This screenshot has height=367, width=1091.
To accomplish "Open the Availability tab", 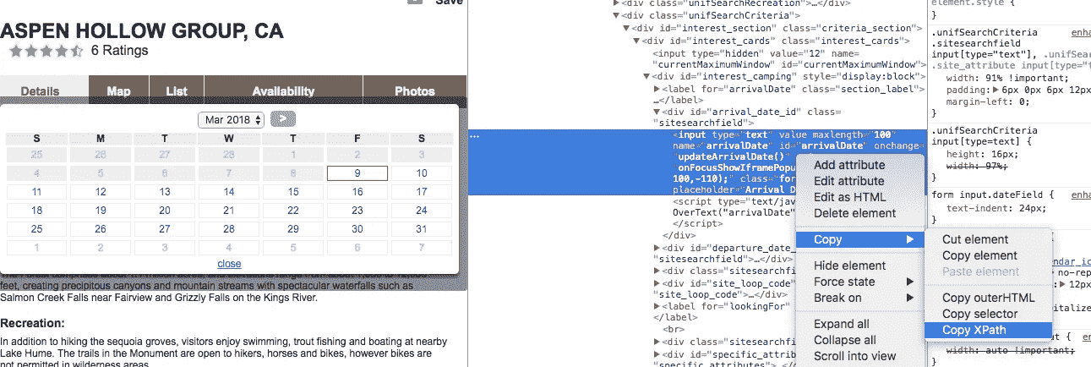I will [x=283, y=91].
